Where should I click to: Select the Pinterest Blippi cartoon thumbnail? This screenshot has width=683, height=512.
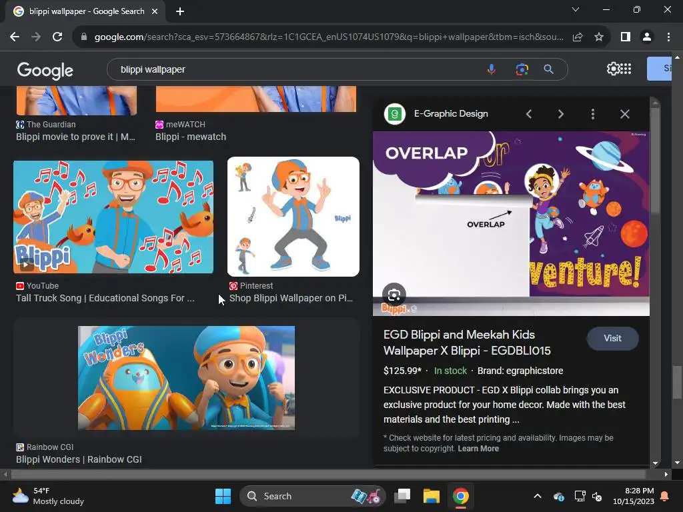(x=293, y=217)
